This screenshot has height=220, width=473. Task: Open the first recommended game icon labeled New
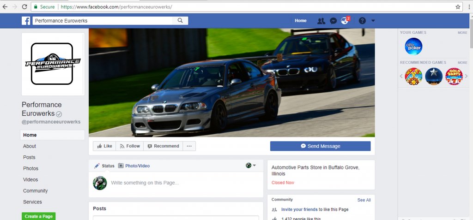[413, 76]
